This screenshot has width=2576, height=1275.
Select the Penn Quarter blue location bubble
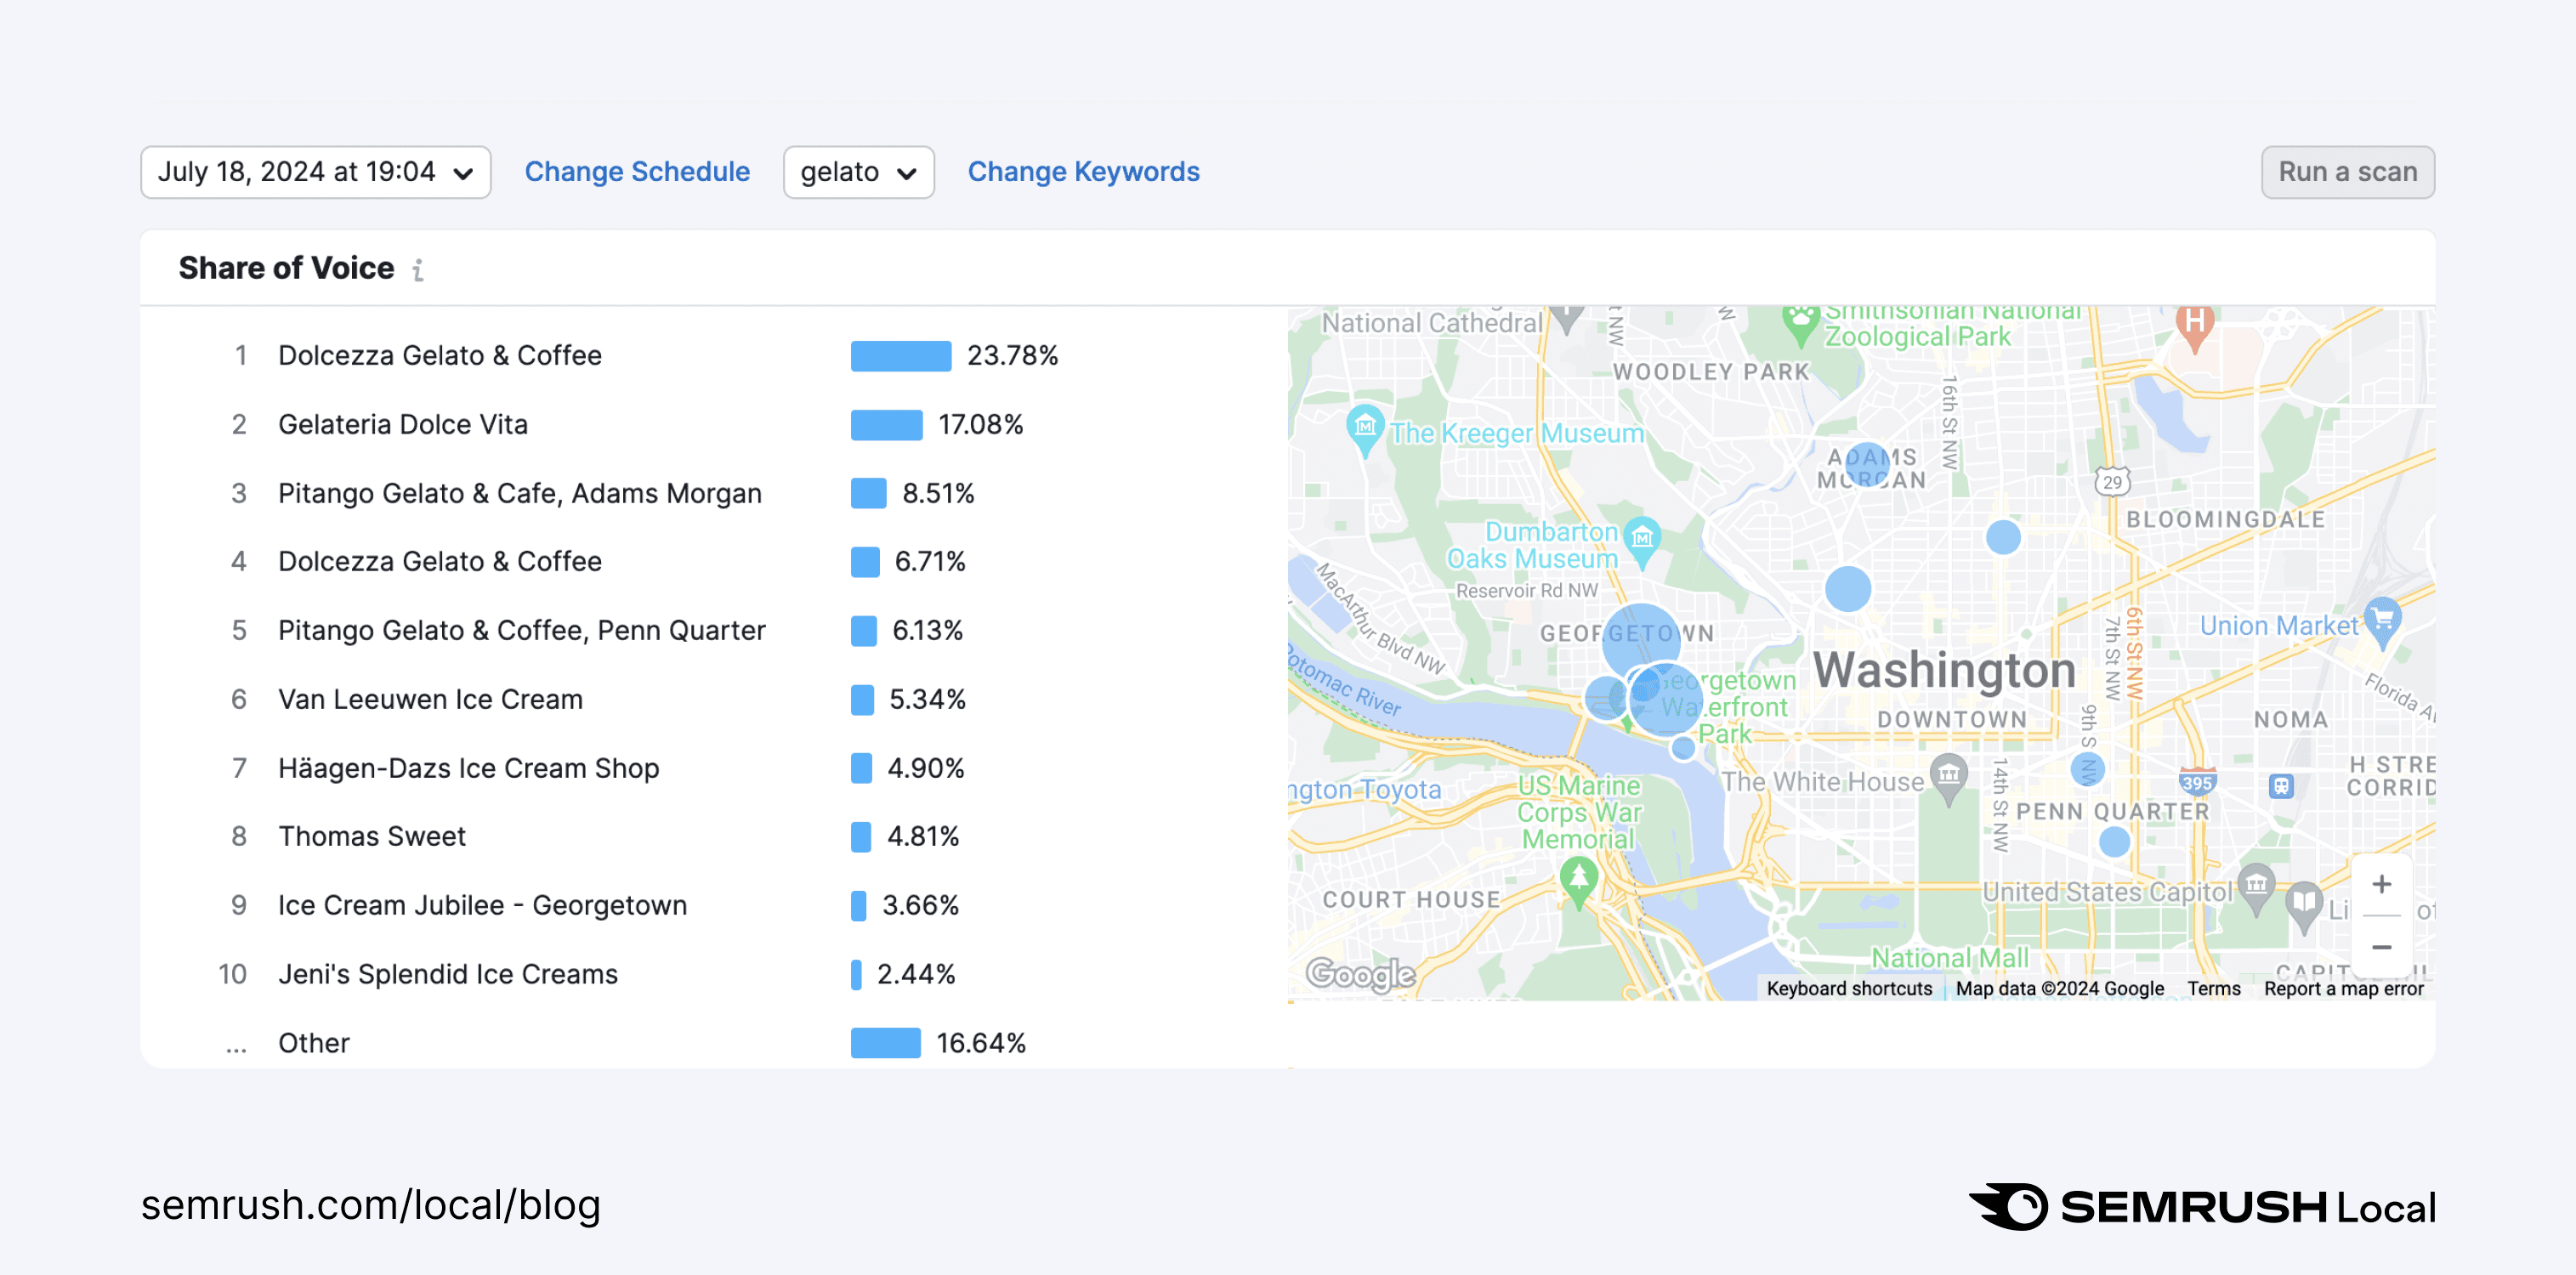point(2114,842)
